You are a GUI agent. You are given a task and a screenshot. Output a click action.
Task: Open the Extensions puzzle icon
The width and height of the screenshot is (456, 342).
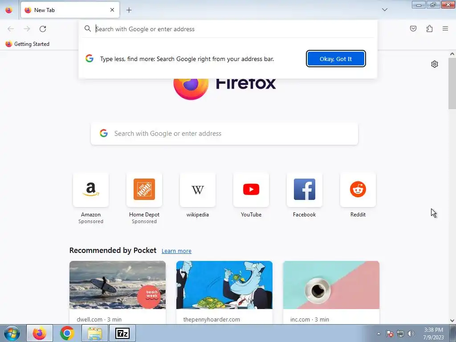pyautogui.click(x=429, y=28)
